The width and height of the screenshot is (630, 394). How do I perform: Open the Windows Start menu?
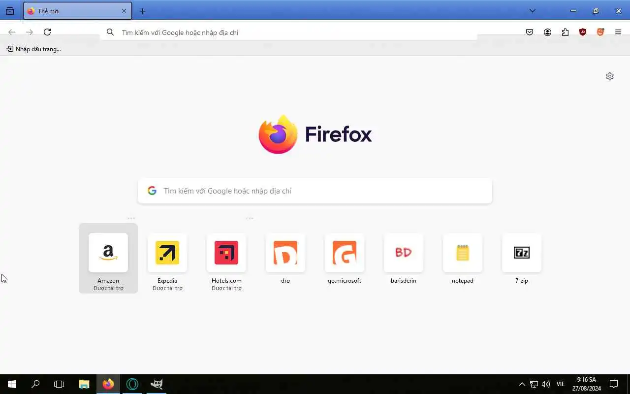pos(12,384)
